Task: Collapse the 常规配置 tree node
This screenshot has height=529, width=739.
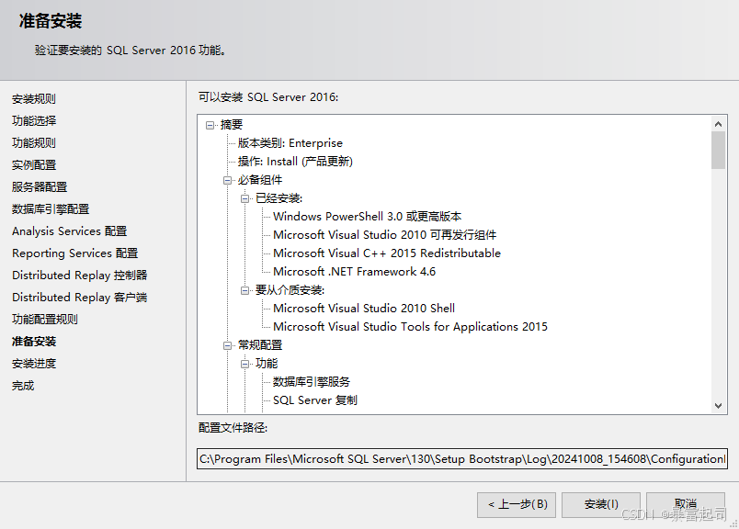Action: [228, 345]
